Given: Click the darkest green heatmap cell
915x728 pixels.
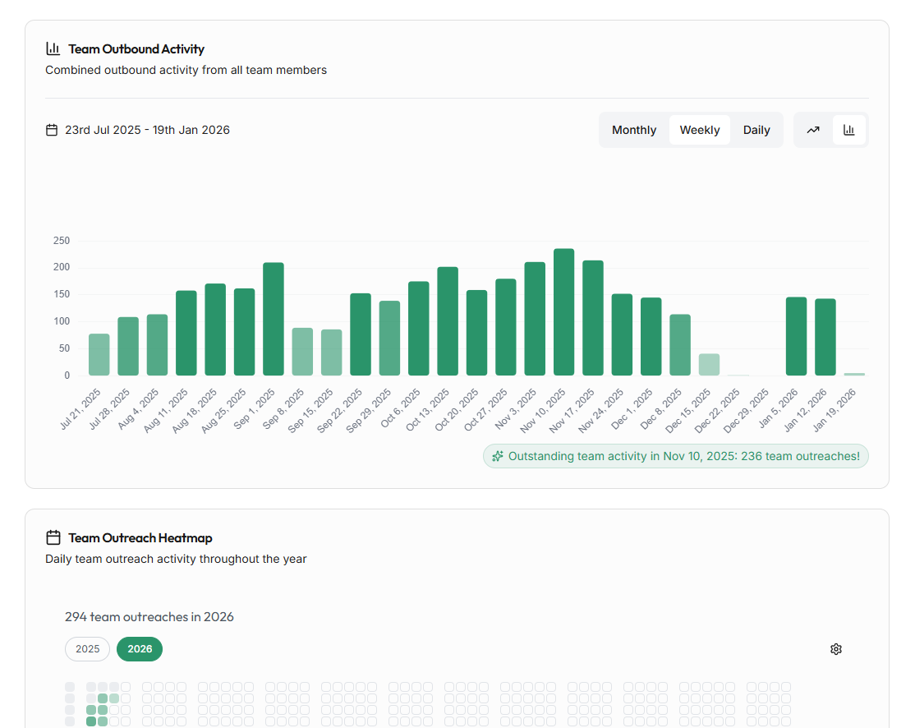Looking at the screenshot, I should point(91,721).
